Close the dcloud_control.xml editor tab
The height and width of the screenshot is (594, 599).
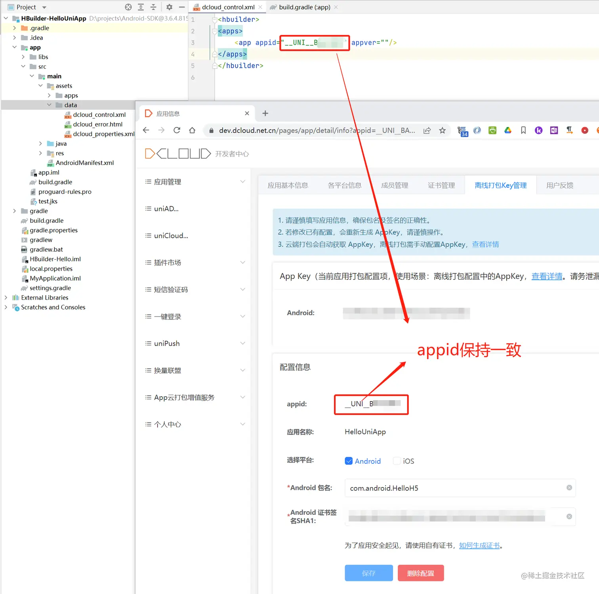click(260, 7)
